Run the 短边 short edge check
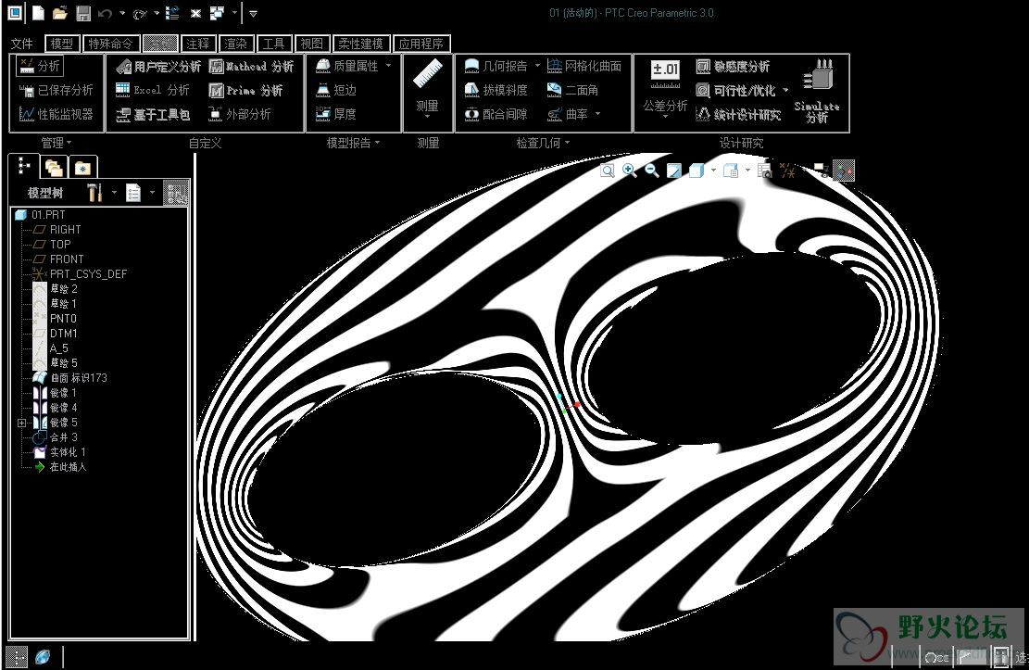The height and width of the screenshot is (670, 1029). [336, 90]
